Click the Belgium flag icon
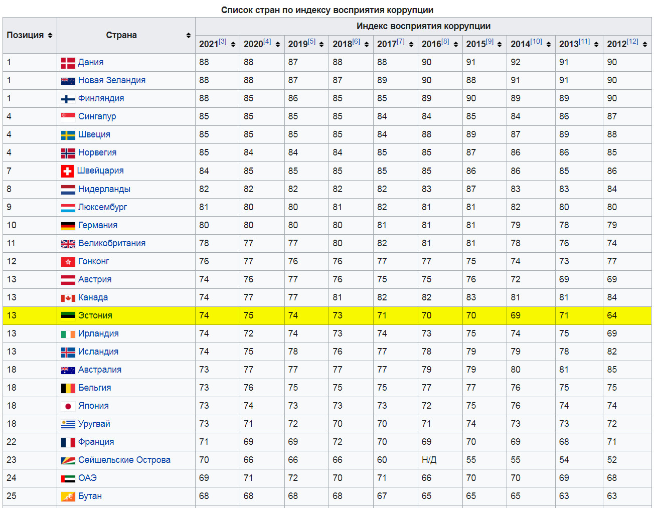This screenshot has width=656, height=508. (x=68, y=388)
